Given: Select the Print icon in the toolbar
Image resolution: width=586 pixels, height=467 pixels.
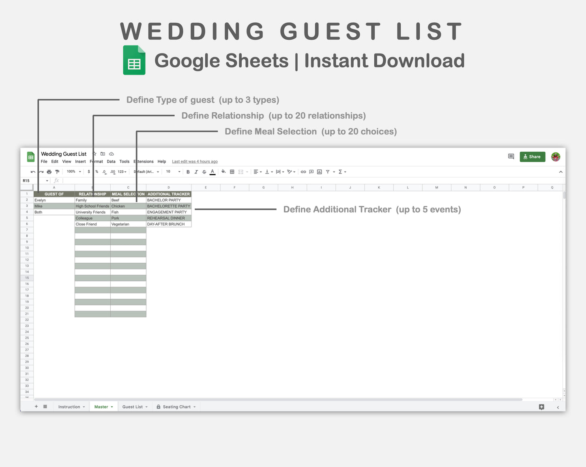Looking at the screenshot, I should [49, 171].
